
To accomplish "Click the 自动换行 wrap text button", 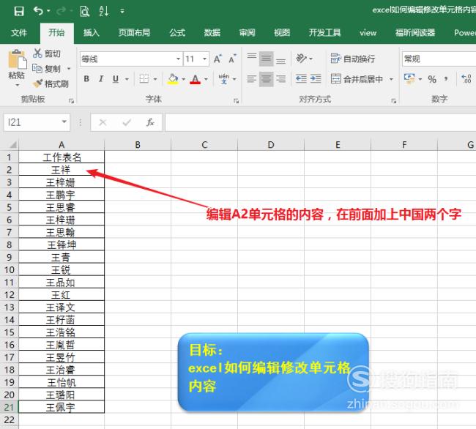I will 353,59.
